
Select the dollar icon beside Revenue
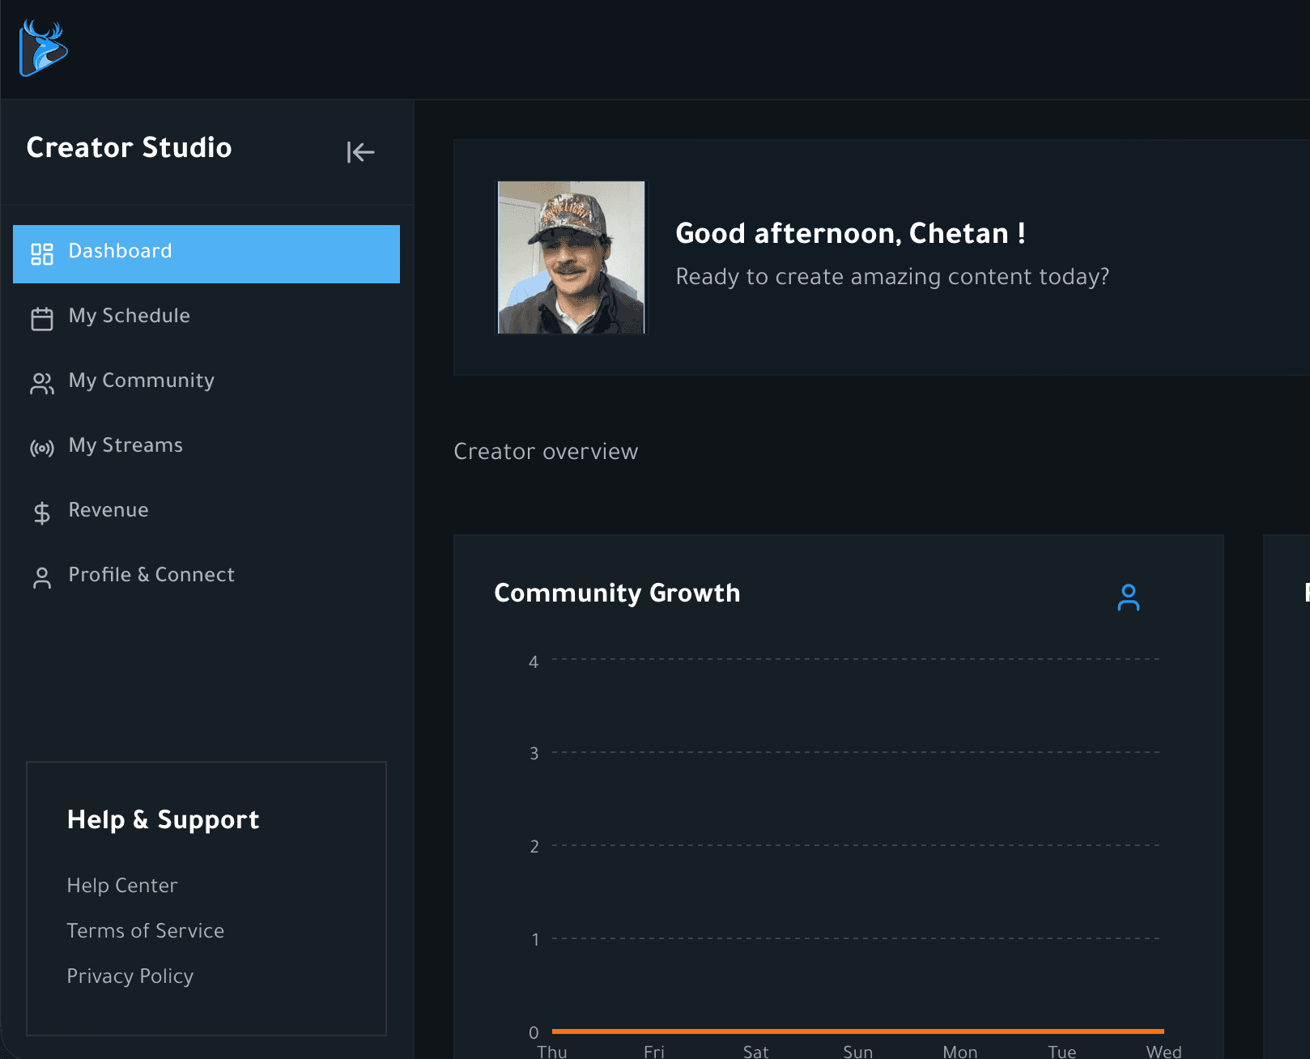tap(41, 512)
